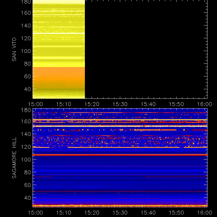Select the 140 tick label on San Vito axis
The image size is (217, 217).
tap(26, 25)
